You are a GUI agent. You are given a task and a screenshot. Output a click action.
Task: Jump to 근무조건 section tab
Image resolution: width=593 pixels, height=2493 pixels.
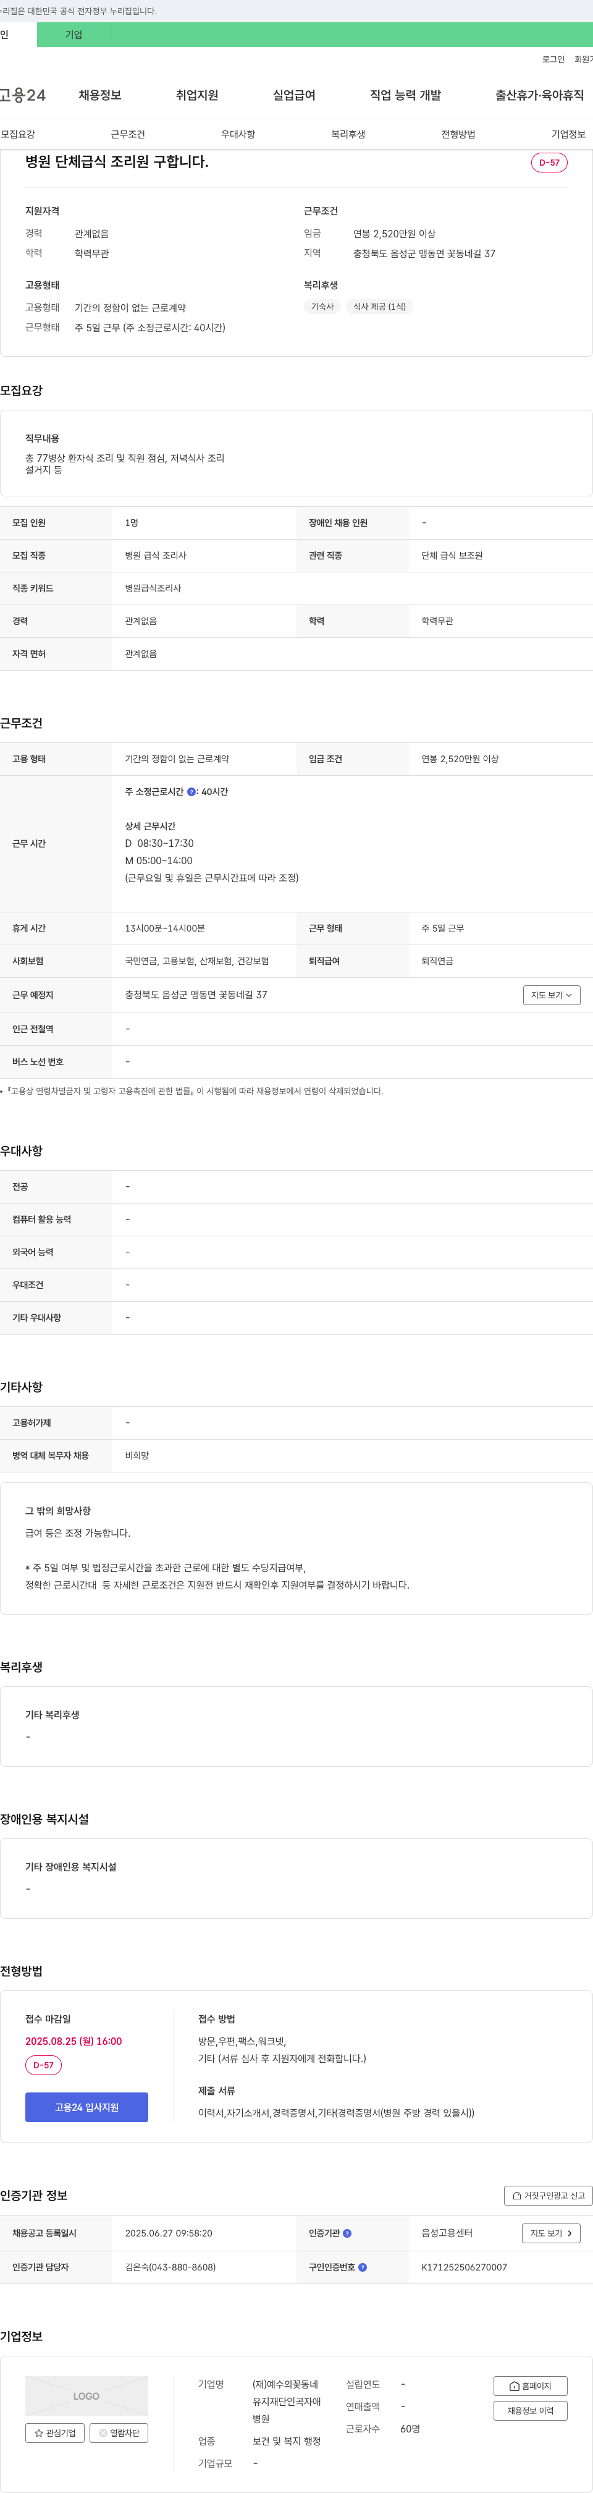click(128, 135)
